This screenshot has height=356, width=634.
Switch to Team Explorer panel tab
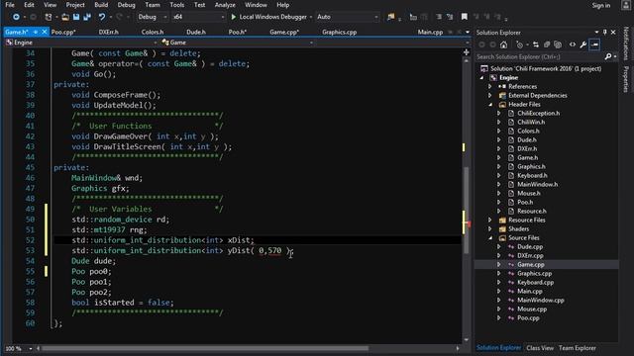pos(577,348)
